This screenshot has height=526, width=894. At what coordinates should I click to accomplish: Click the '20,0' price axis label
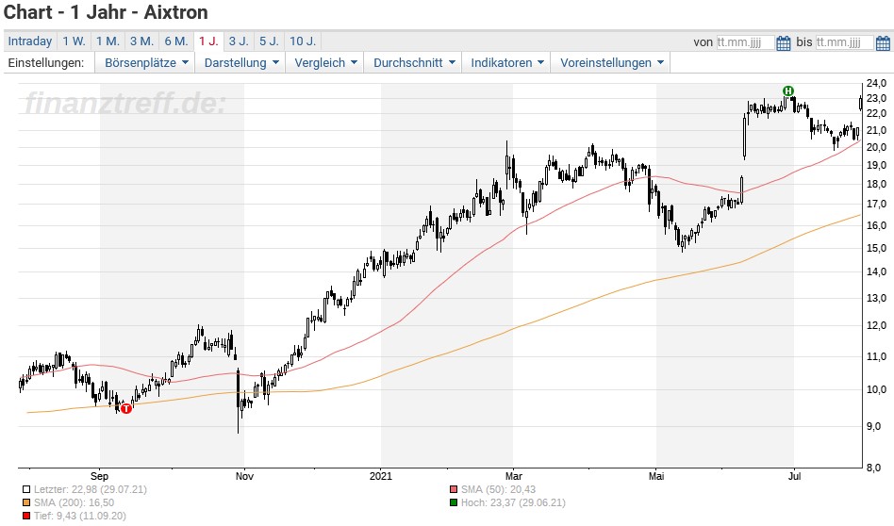(876, 147)
